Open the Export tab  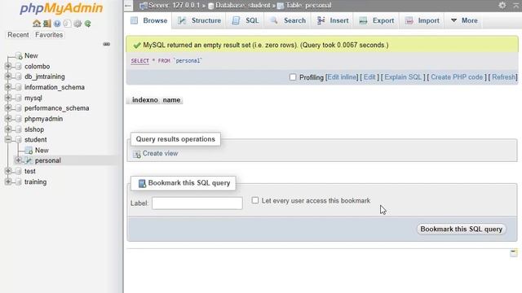(377, 20)
